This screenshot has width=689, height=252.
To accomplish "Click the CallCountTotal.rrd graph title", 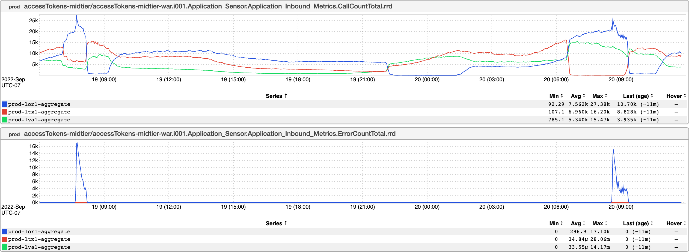I will (x=208, y=6).
